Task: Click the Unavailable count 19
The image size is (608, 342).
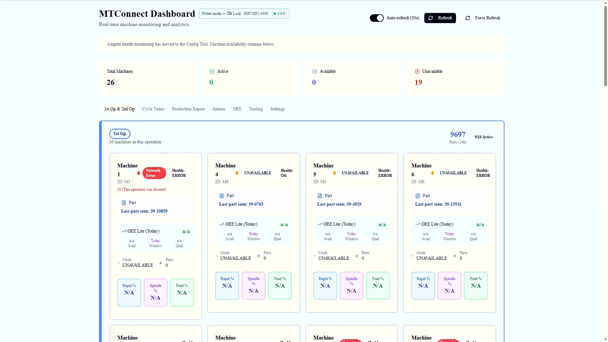Action: point(419,82)
